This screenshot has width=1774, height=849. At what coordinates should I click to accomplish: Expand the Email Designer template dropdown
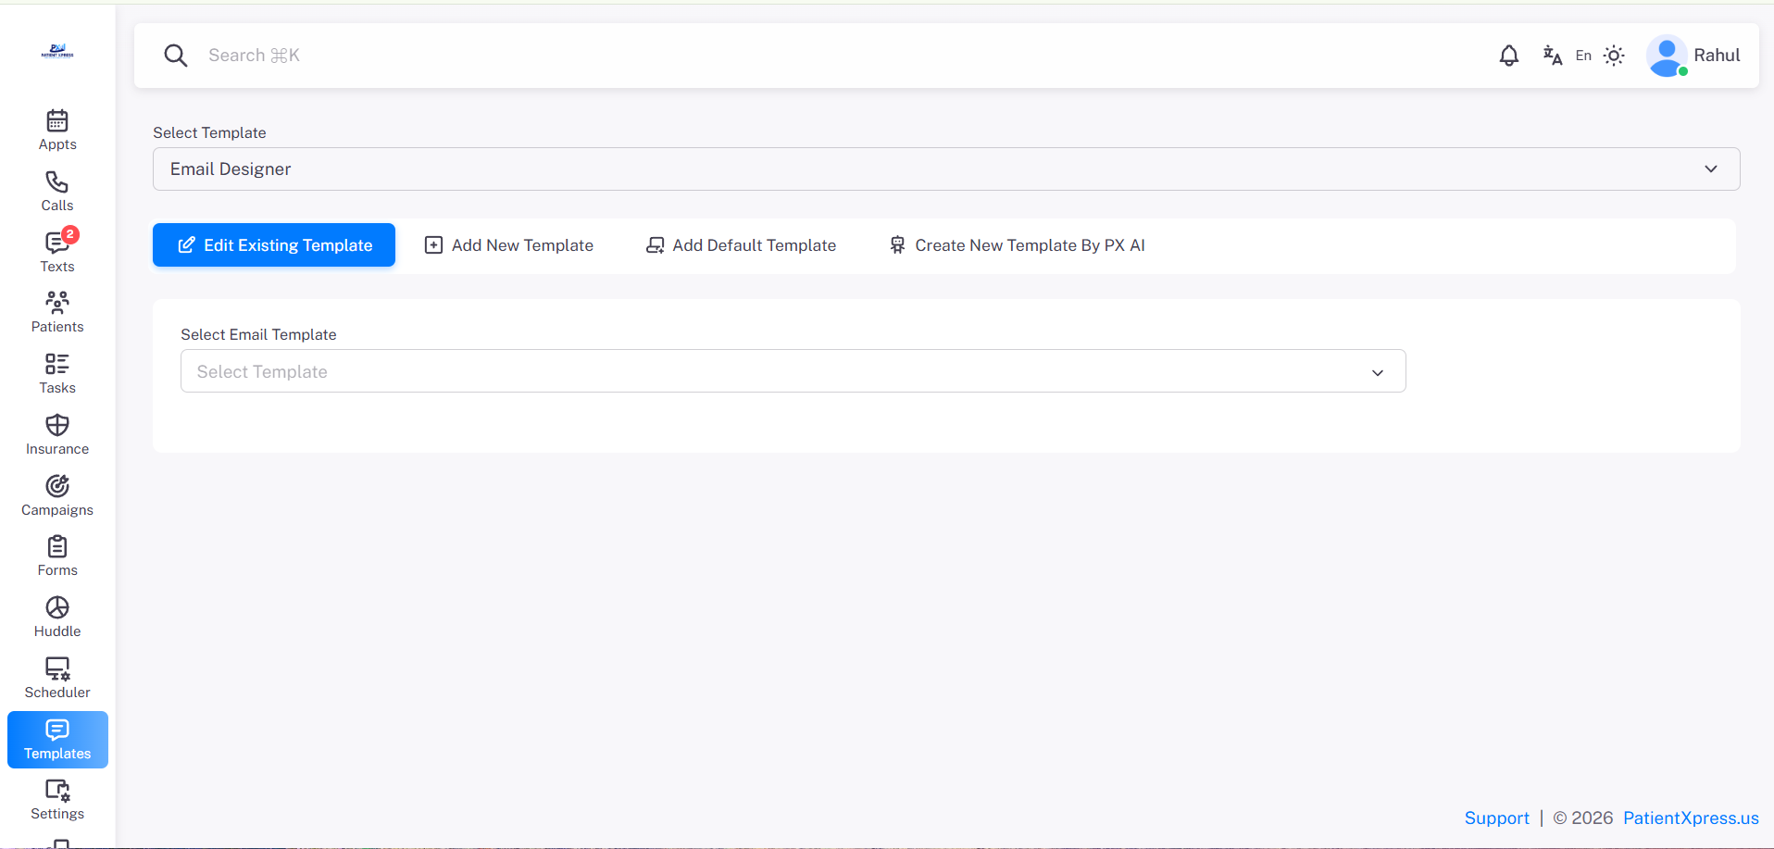pyautogui.click(x=1710, y=169)
